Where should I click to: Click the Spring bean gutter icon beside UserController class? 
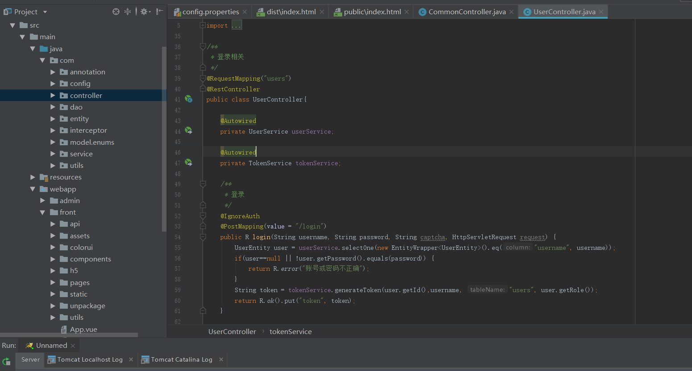click(x=189, y=99)
